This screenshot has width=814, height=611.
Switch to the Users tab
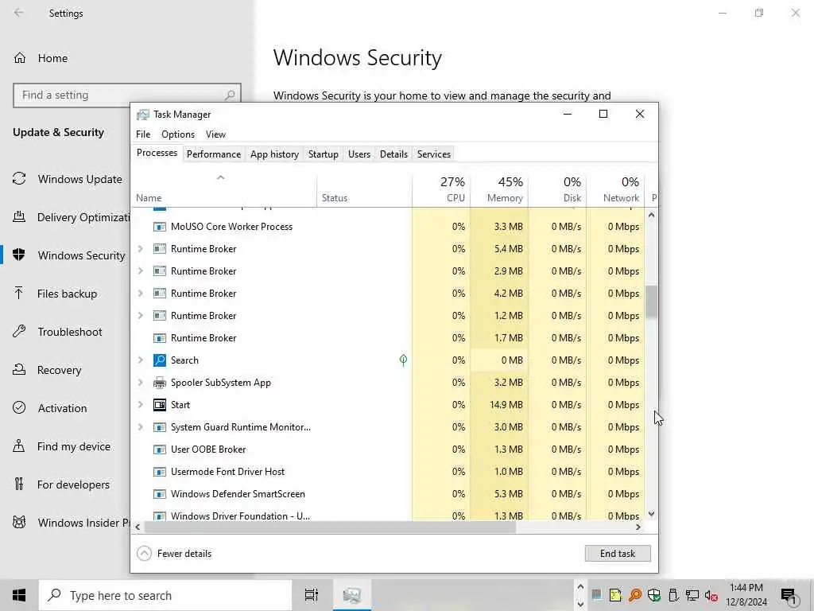coord(359,154)
